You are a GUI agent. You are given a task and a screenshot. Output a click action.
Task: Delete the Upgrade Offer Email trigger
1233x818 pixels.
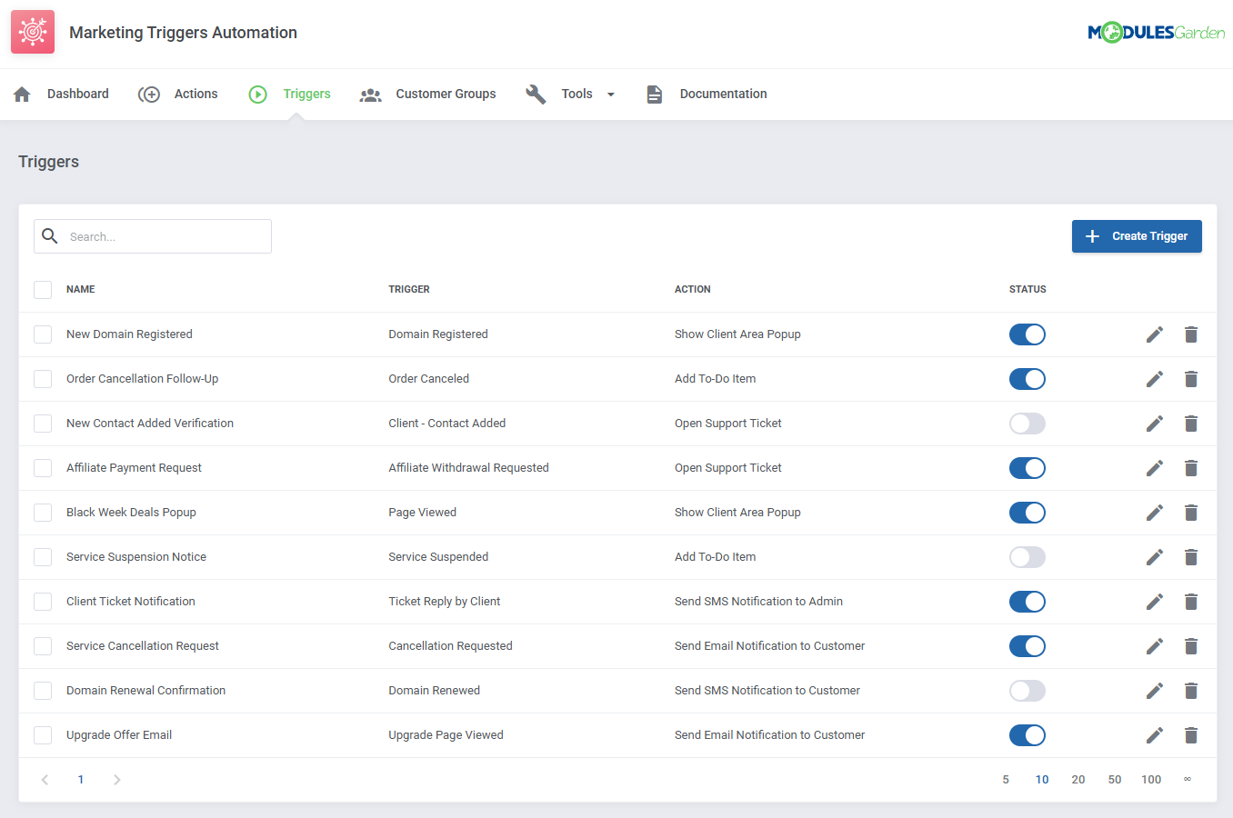click(x=1191, y=734)
